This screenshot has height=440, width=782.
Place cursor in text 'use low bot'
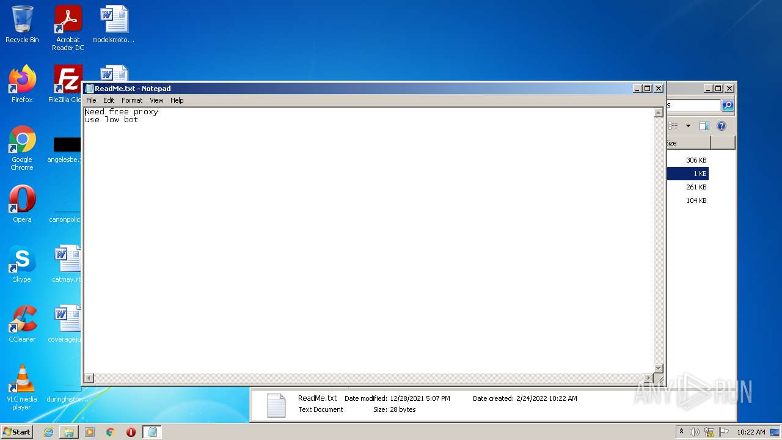pos(111,120)
